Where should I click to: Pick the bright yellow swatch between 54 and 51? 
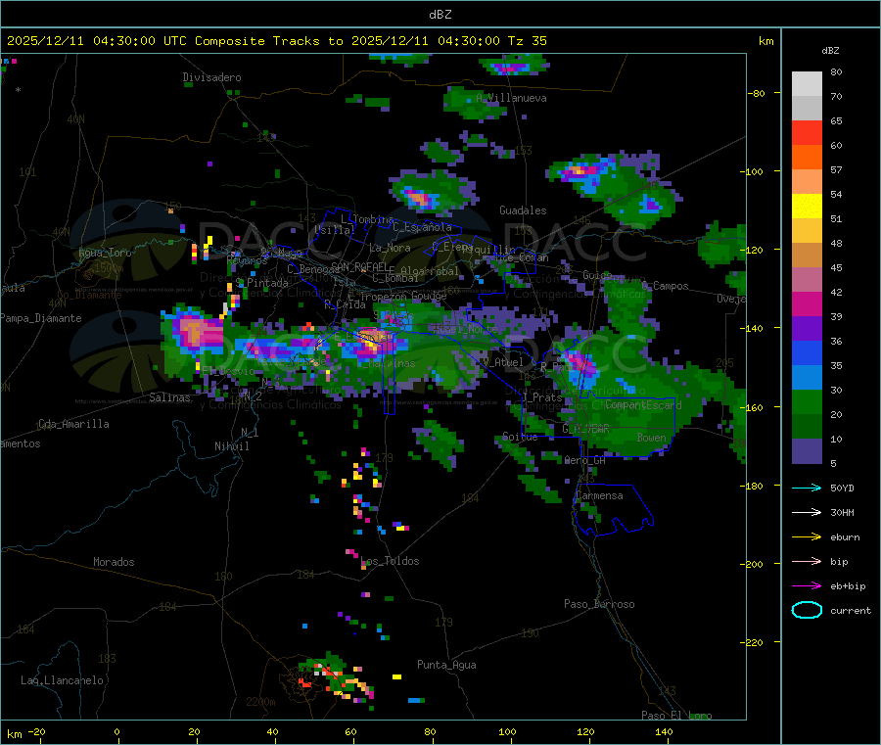pyautogui.click(x=807, y=207)
